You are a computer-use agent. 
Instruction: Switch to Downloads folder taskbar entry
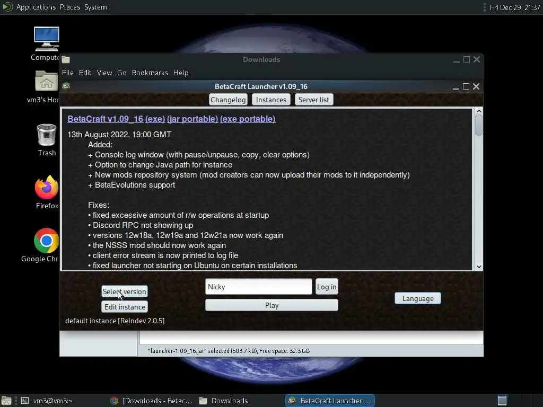click(224, 401)
